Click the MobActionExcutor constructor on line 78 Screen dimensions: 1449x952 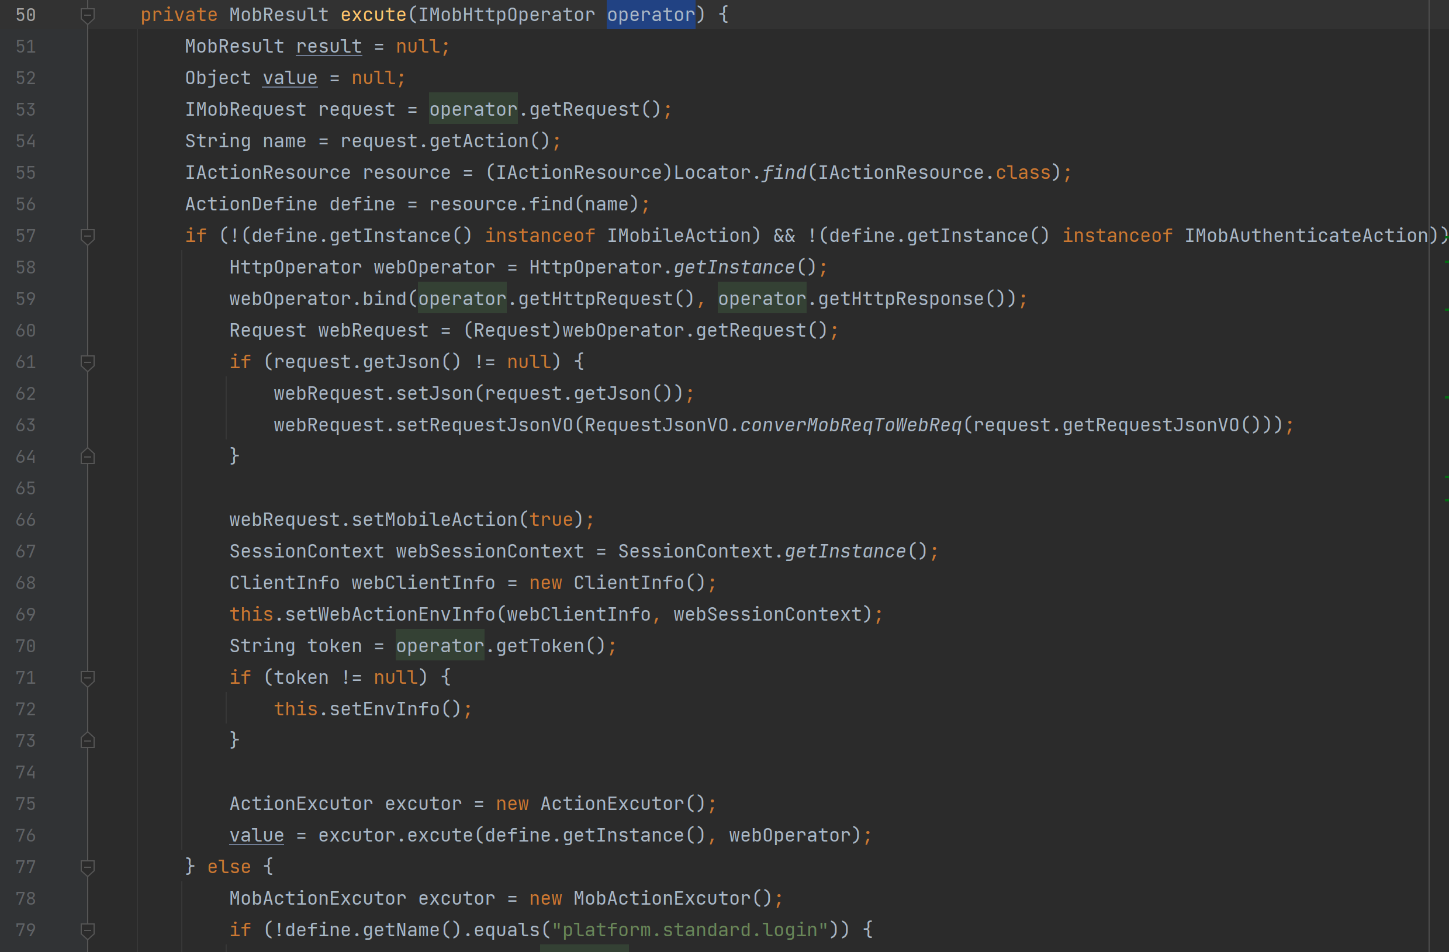click(x=662, y=899)
